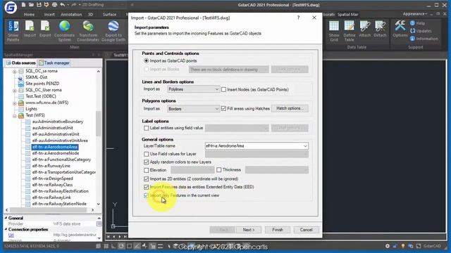Toggle Fill areas using Hatches checkbox
Viewport: 451px width, 253px height.
pos(223,109)
